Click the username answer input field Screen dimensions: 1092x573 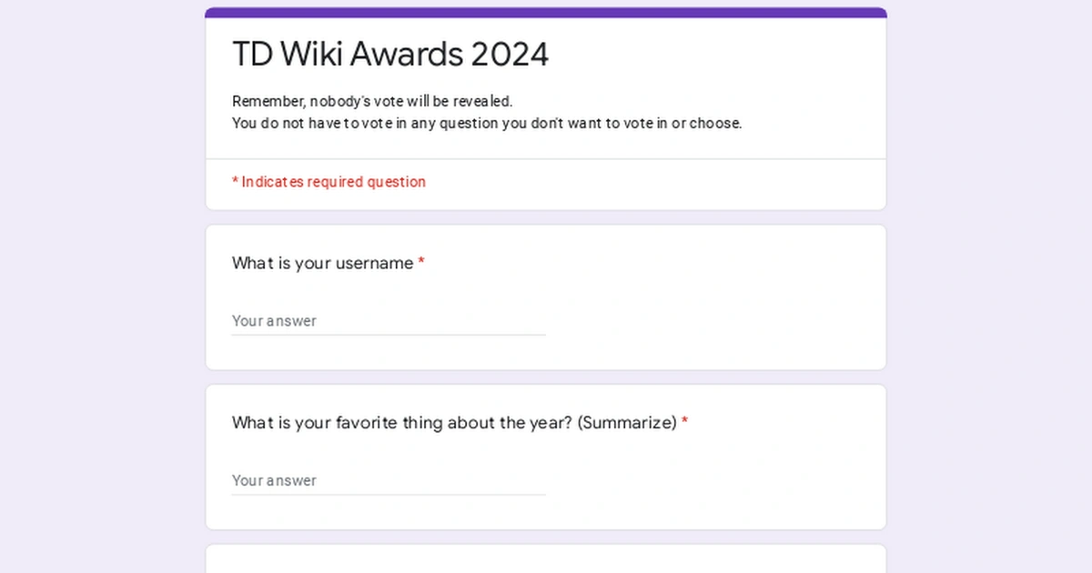388,320
